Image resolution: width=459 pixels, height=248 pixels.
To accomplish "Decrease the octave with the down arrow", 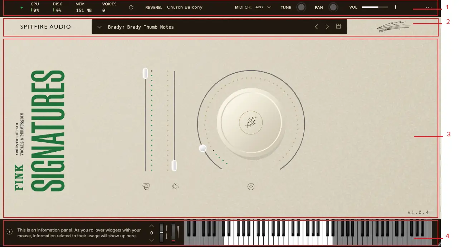I will (151, 240).
